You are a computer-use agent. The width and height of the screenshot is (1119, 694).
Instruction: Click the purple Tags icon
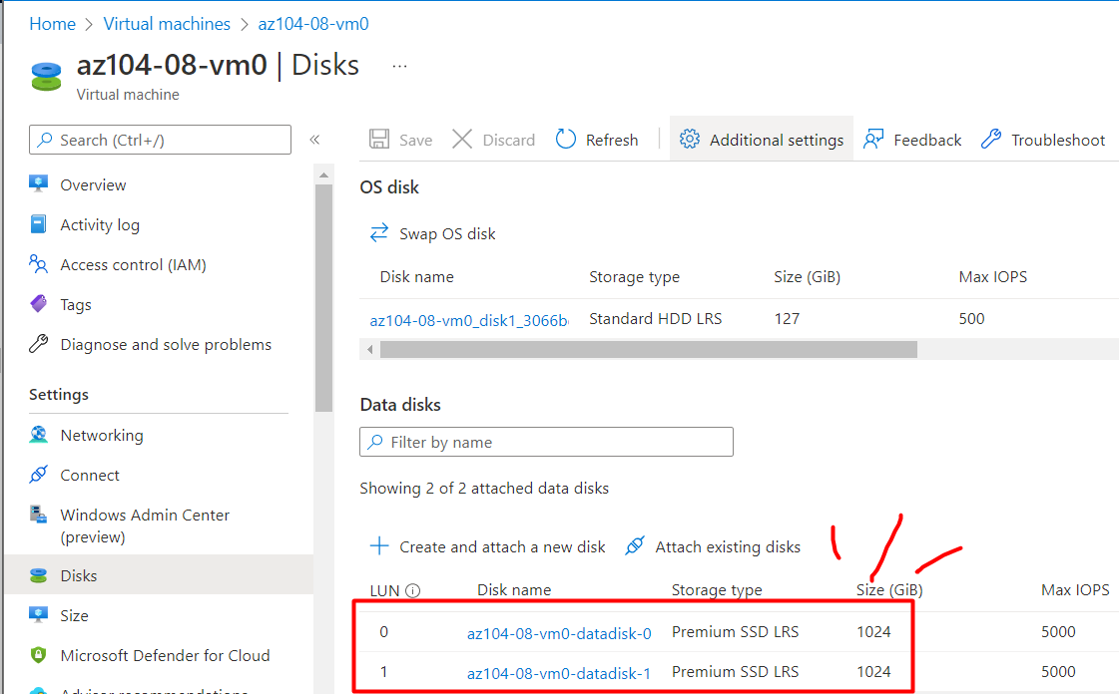[x=39, y=304]
